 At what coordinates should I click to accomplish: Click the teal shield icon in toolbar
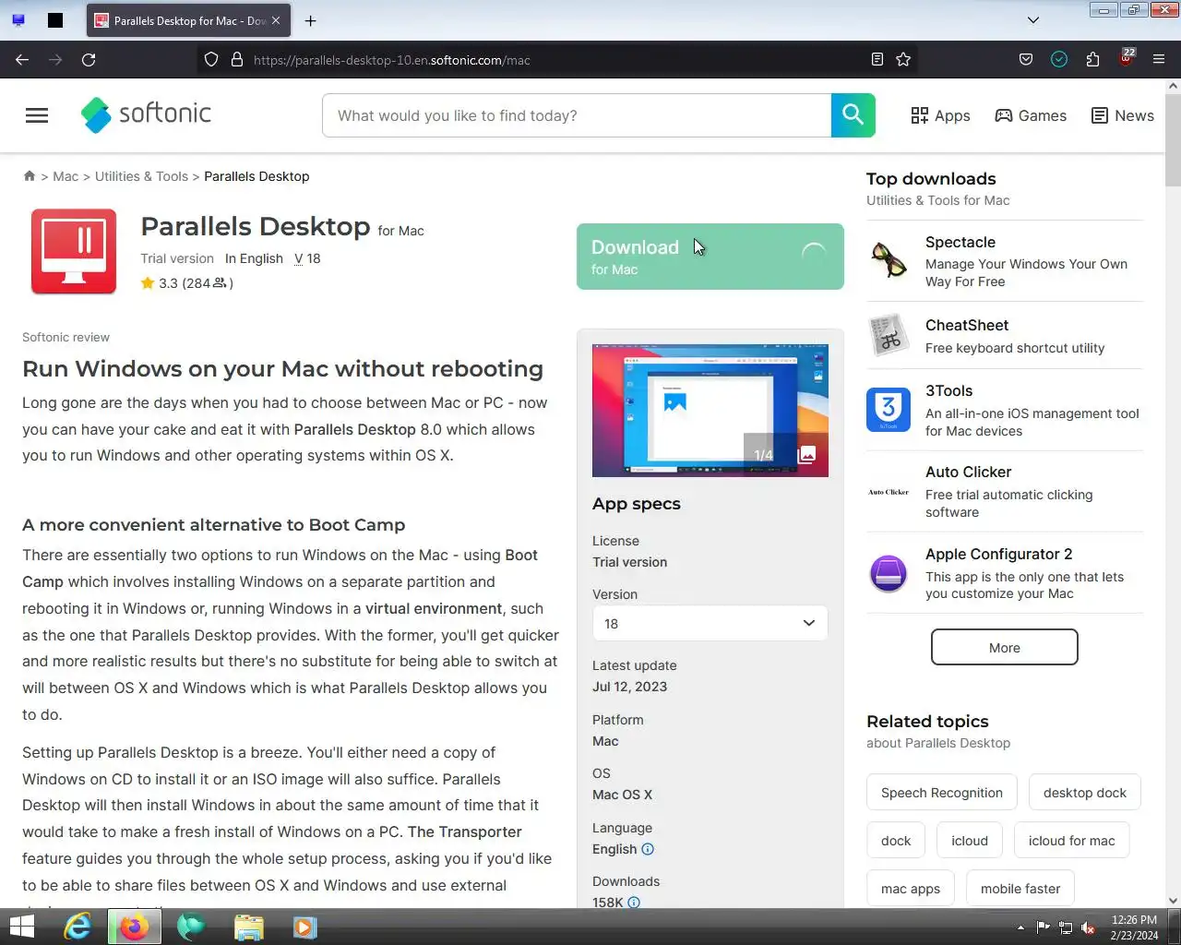tap(1059, 59)
